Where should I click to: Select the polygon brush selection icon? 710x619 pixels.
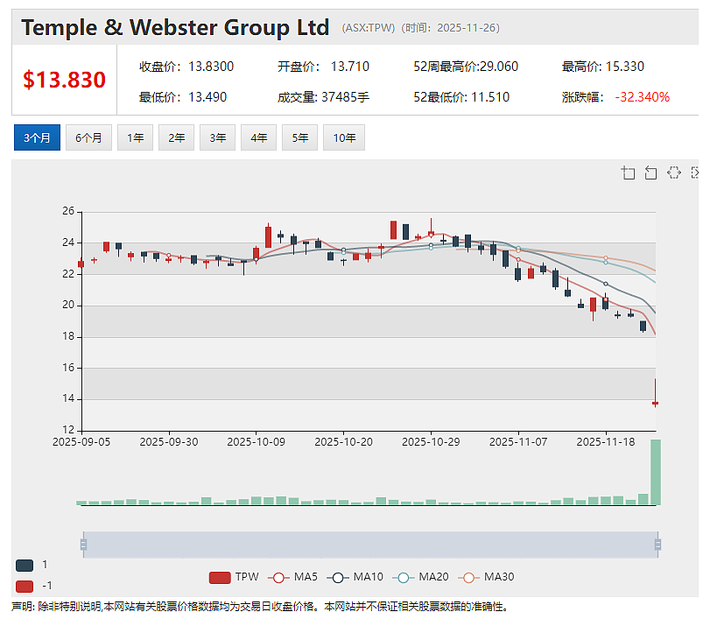pyautogui.click(x=674, y=172)
